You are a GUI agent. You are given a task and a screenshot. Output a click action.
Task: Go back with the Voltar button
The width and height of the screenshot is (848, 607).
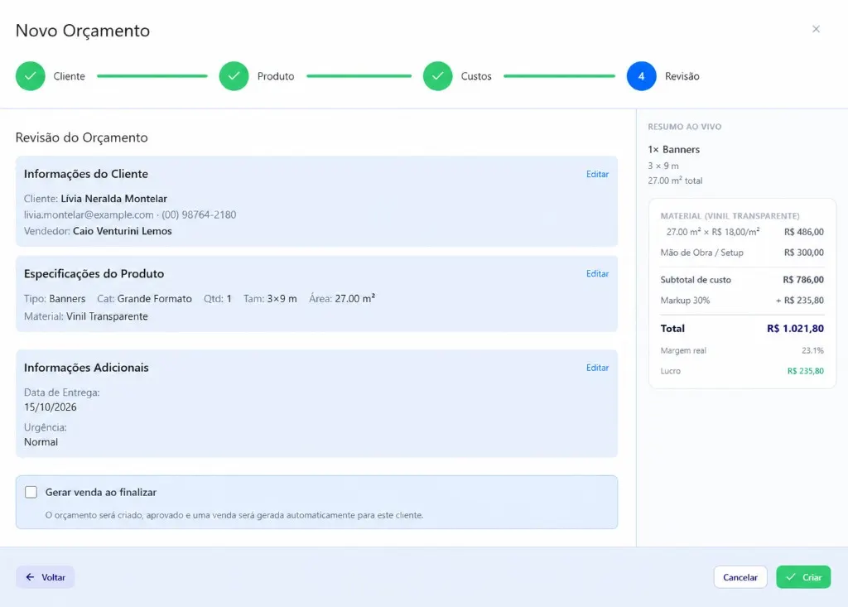(x=46, y=577)
